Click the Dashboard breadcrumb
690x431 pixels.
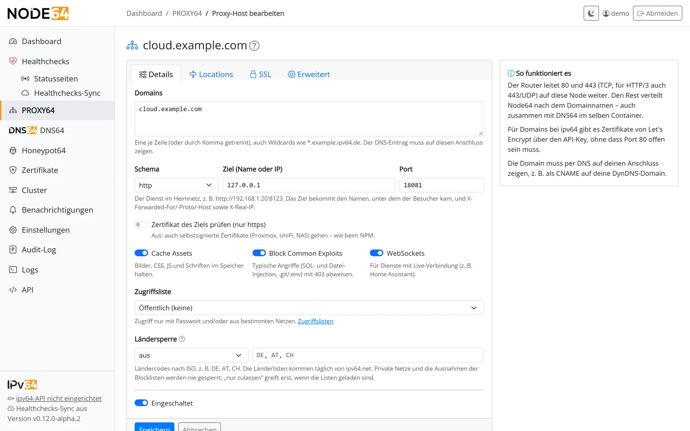point(144,13)
